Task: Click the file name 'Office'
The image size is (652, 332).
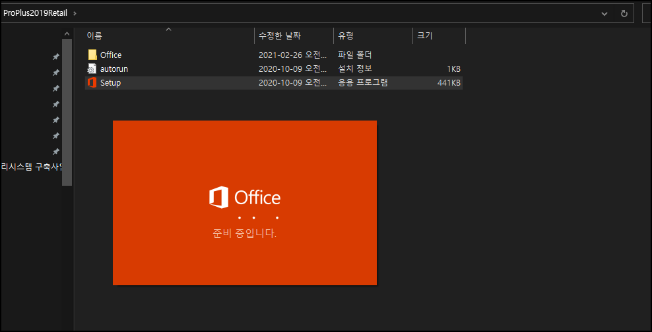Action: tap(111, 55)
